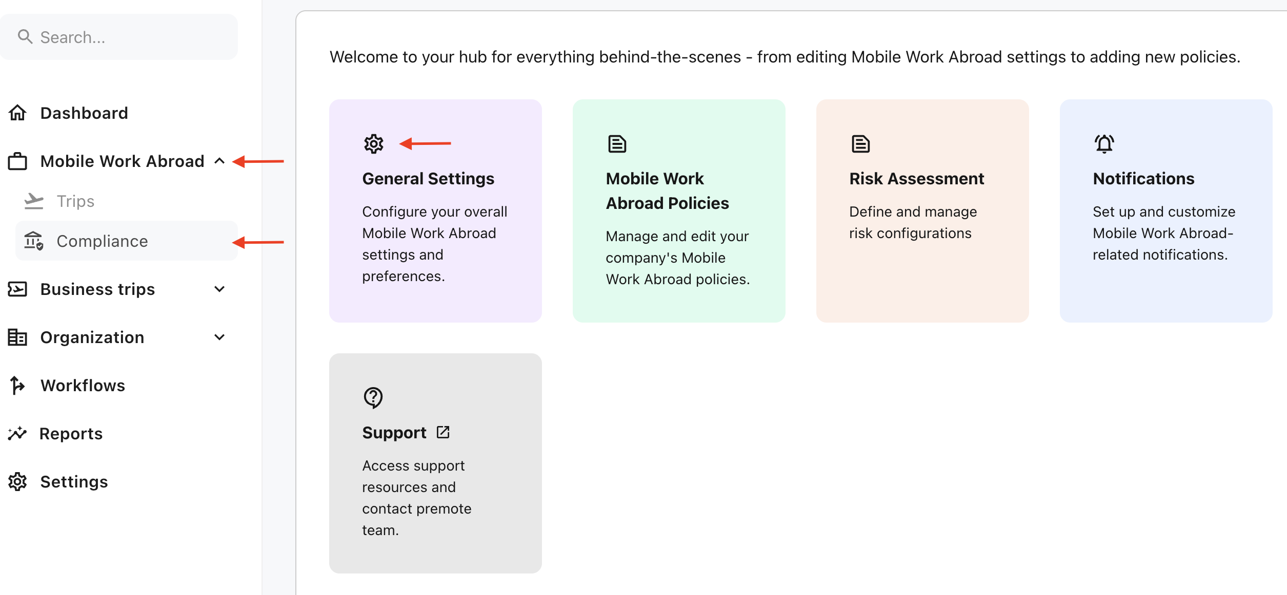Click the Settings gear icon in sidebar
This screenshot has height=595, width=1287.
point(17,482)
